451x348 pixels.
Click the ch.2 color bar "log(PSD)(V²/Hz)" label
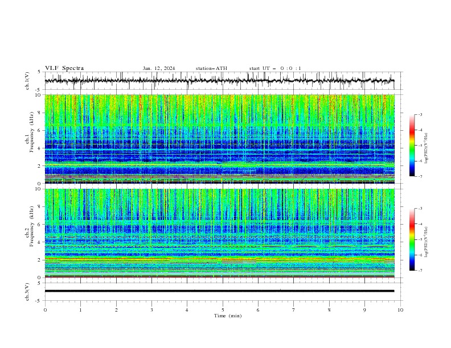tap(427, 242)
